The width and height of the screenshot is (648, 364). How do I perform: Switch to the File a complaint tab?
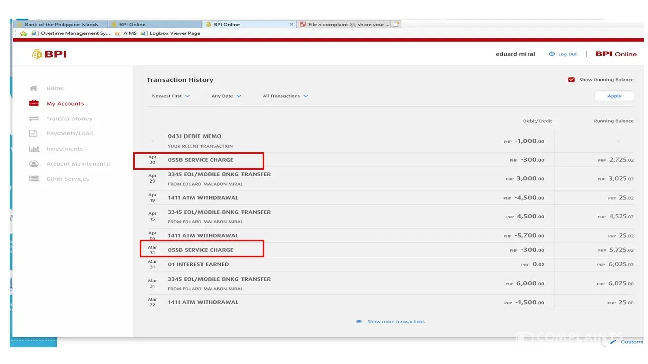[344, 24]
